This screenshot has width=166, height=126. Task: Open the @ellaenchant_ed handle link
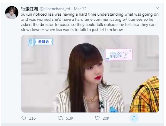coord(55,9)
